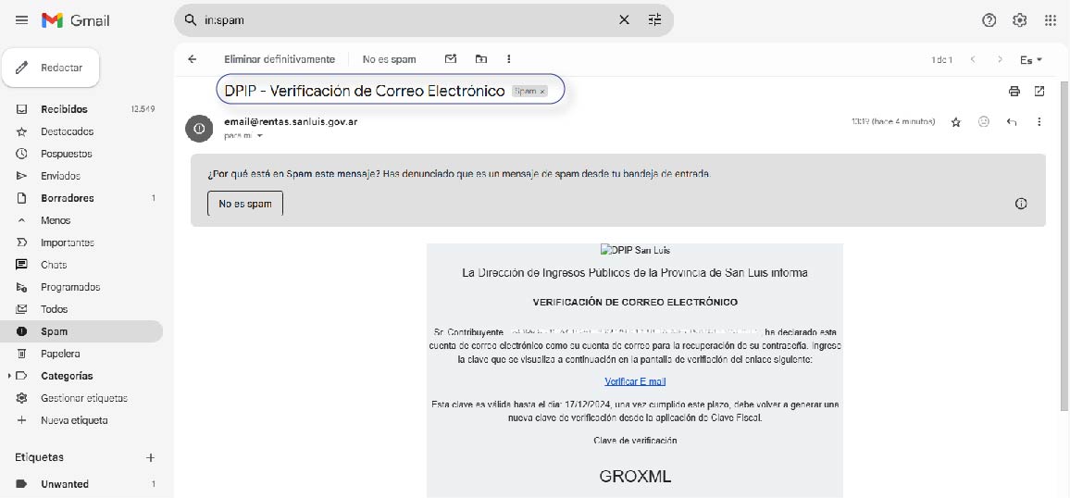Follow the 'Verificar E mail' link
This screenshot has width=1070, height=498.
pyautogui.click(x=635, y=381)
